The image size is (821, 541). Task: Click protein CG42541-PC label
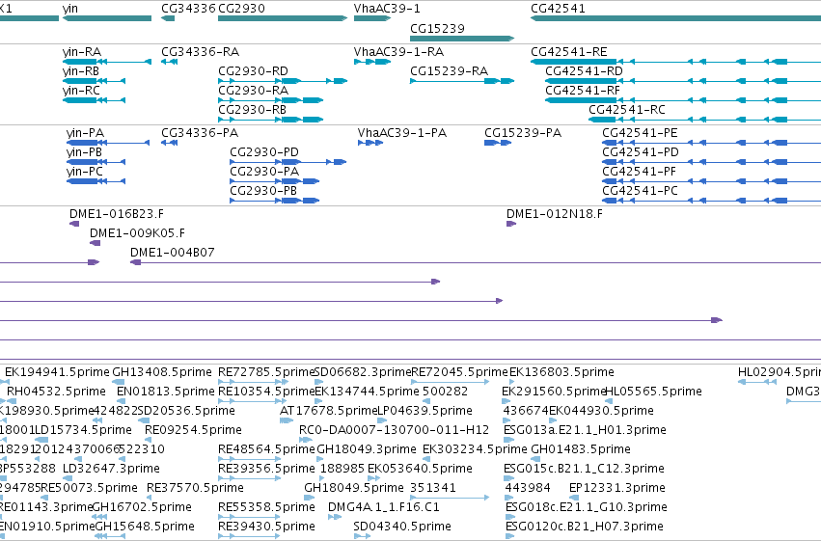[640, 191]
